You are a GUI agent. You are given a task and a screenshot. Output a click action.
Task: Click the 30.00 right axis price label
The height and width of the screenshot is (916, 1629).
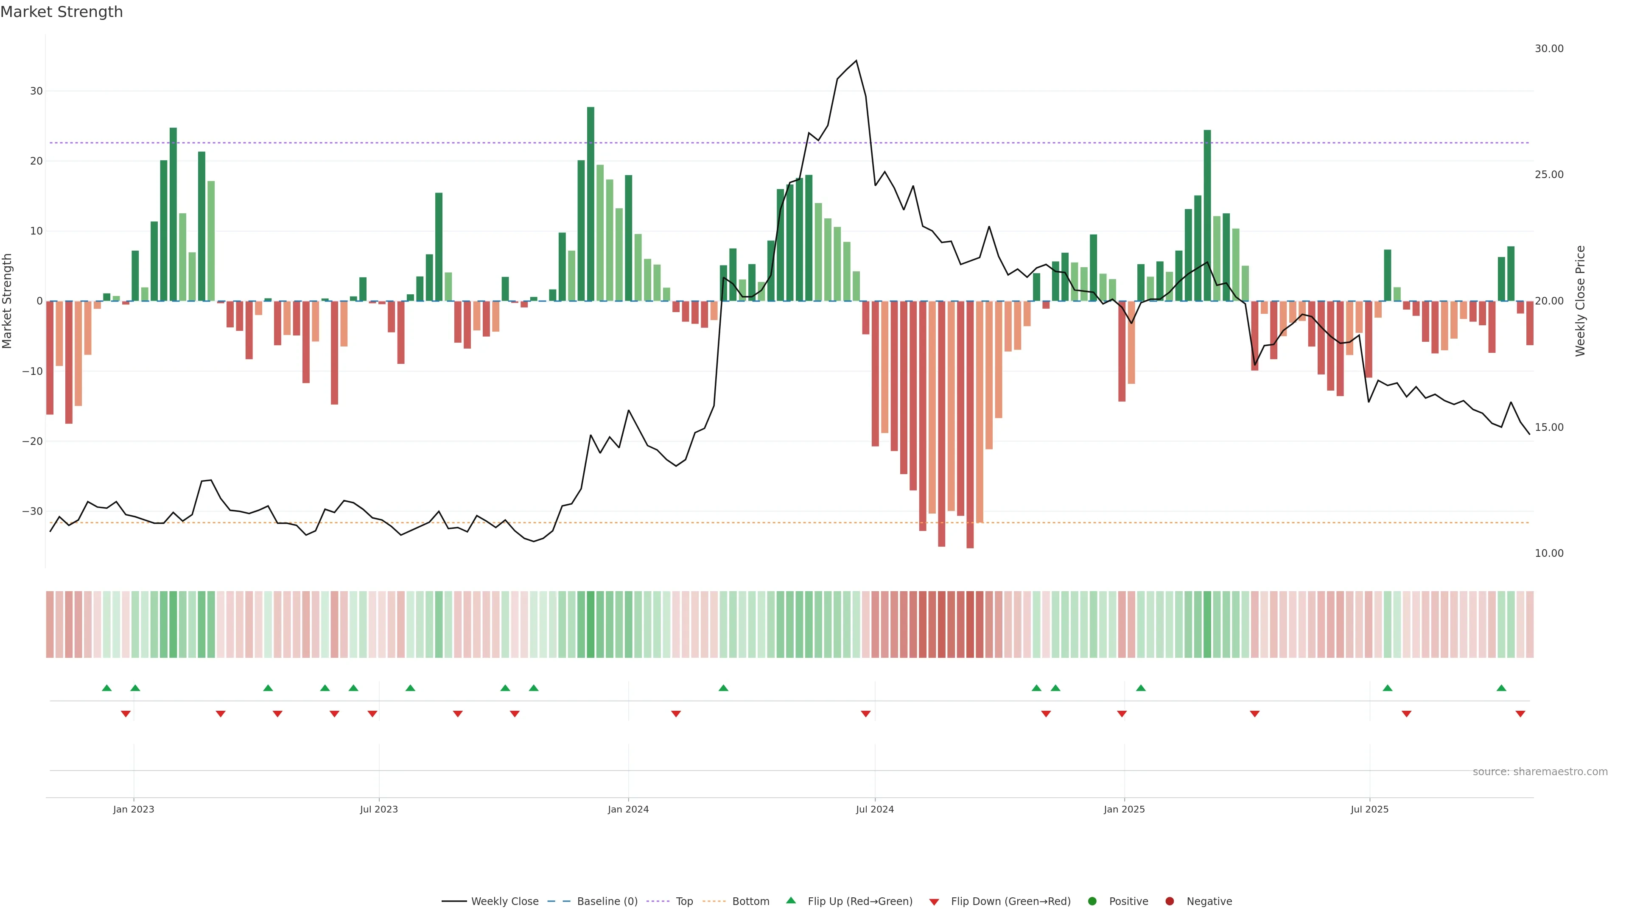coord(1549,49)
